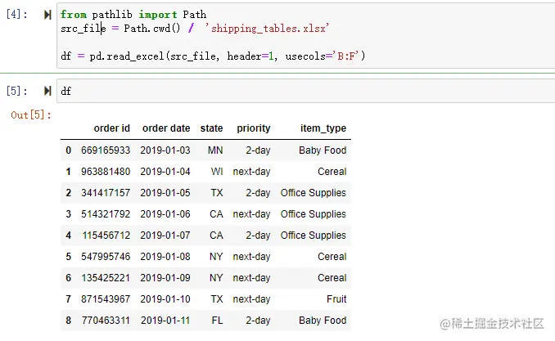The width and height of the screenshot is (555, 341).
Task: Click the run icon beside cell 4
Action: (47, 15)
